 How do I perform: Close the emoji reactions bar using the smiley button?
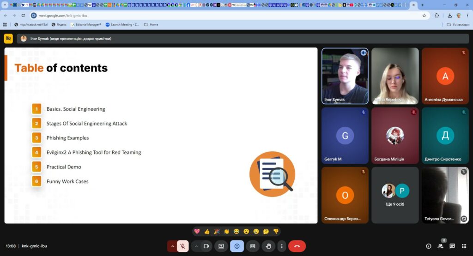237,246
